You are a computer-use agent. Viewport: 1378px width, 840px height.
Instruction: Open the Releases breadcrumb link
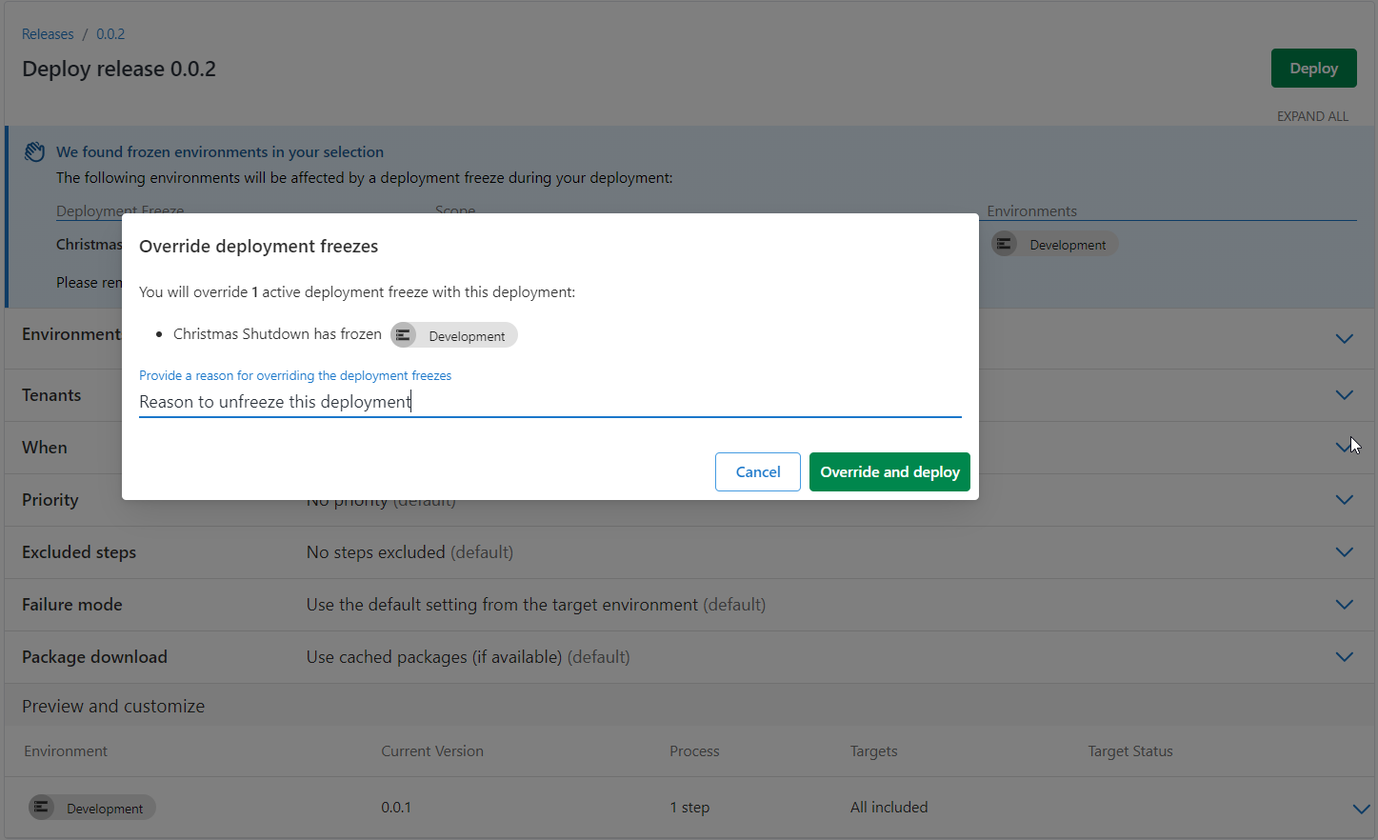tap(48, 33)
